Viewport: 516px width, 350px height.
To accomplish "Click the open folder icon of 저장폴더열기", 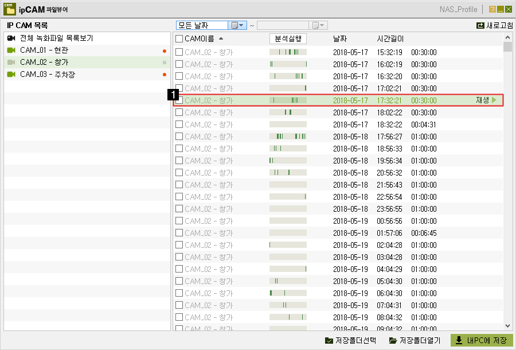I will coord(393,340).
